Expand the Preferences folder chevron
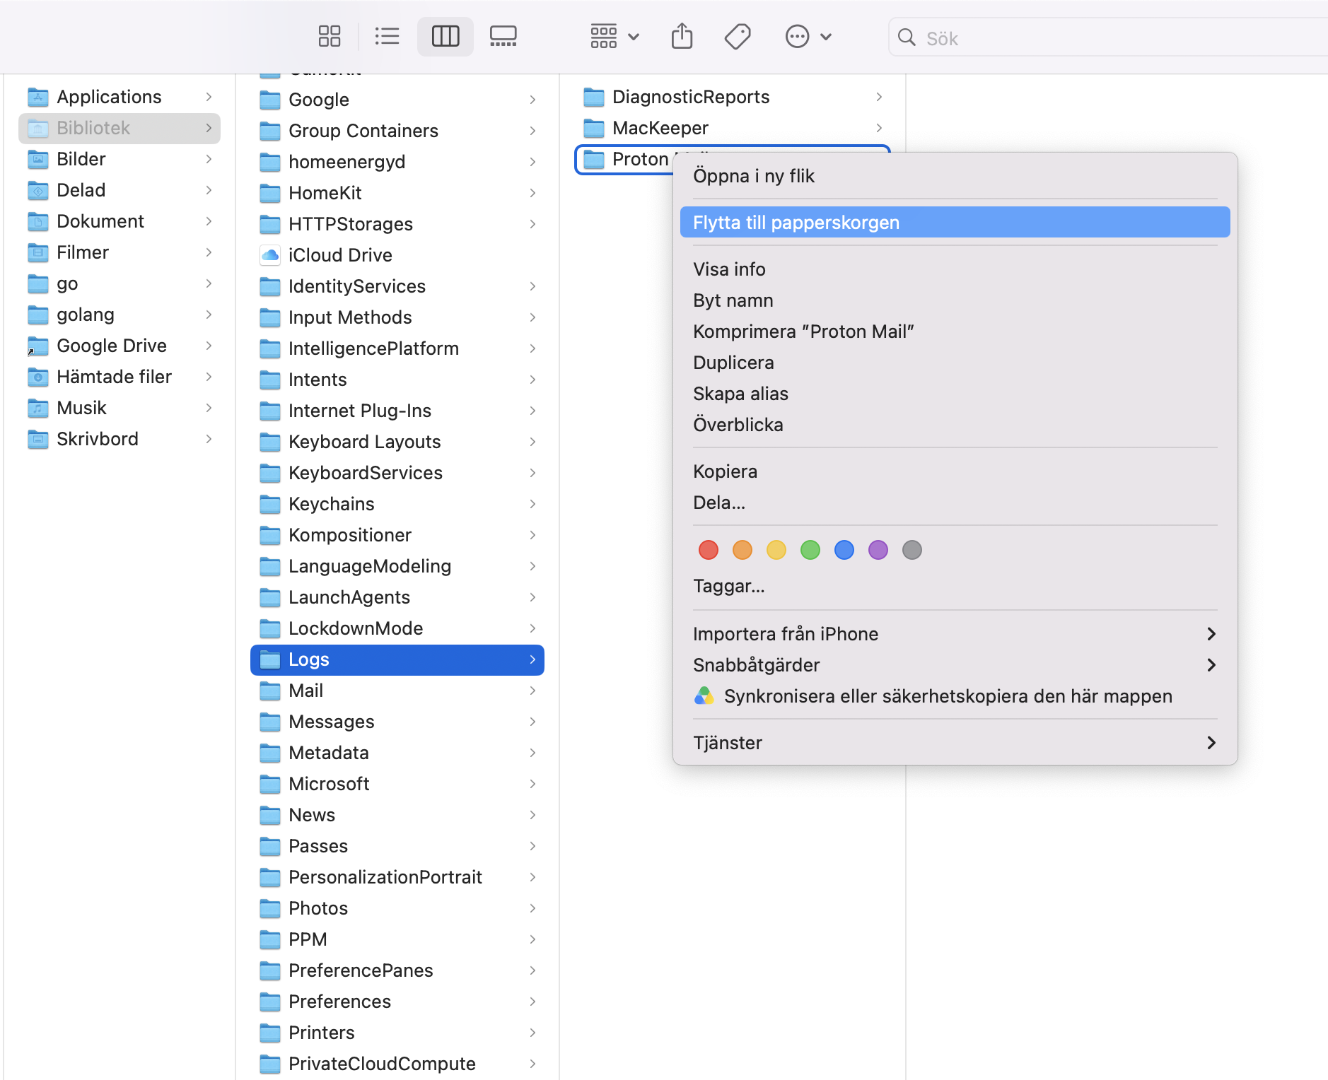Image resolution: width=1328 pixels, height=1080 pixels. (x=532, y=1002)
